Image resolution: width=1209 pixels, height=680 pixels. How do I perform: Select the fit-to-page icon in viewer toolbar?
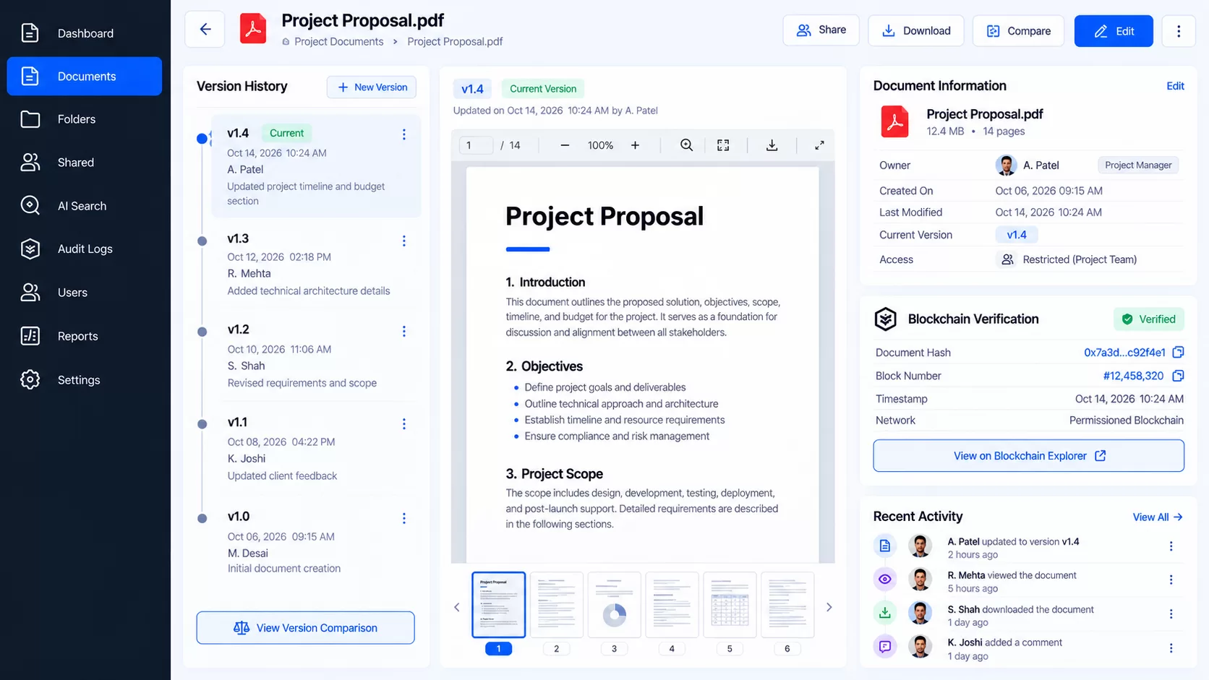click(x=723, y=145)
